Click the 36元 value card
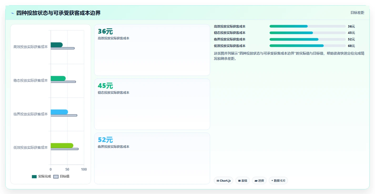This screenshot has width=375, height=194. coord(152,50)
